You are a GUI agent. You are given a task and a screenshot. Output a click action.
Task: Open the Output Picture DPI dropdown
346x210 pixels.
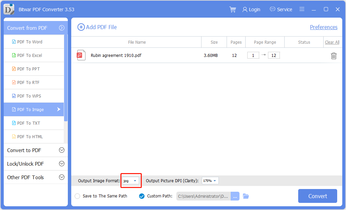point(210,181)
